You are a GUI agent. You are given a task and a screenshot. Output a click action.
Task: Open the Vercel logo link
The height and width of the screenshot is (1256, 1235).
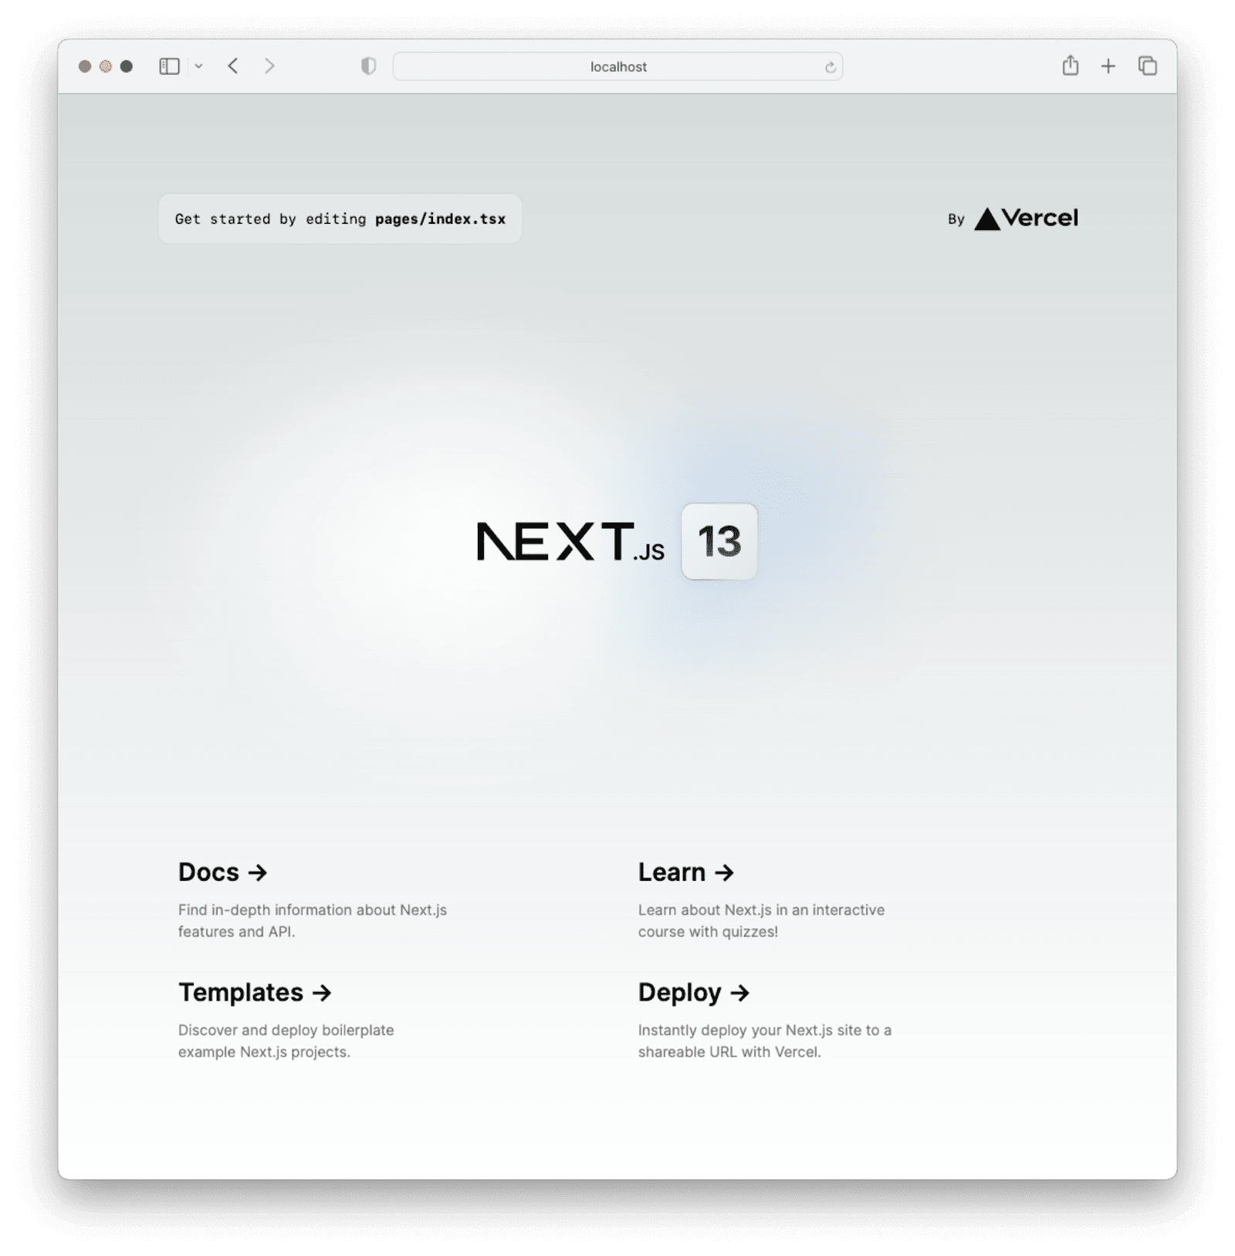1026,218
